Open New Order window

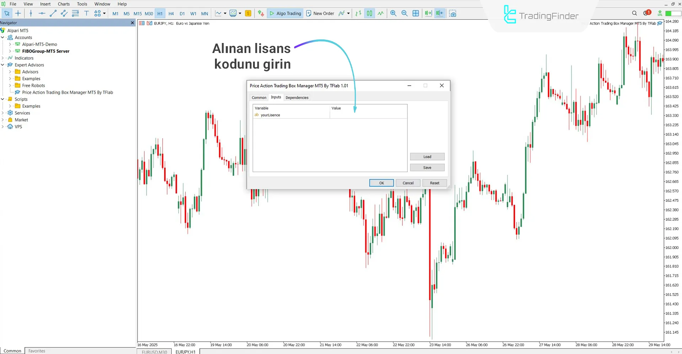320,14
